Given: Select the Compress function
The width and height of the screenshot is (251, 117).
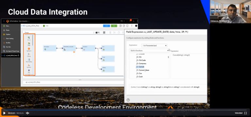Looking at the screenshot, I should [141, 63].
